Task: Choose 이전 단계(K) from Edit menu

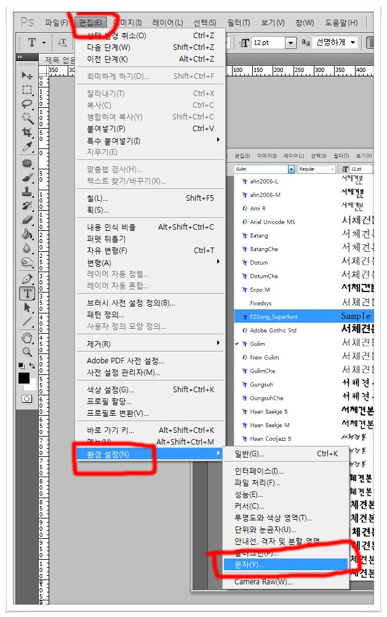Action: (150, 59)
